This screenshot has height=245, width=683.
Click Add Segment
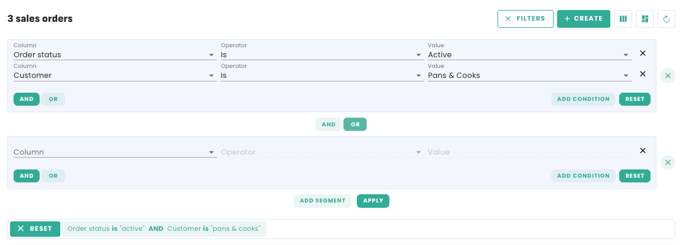tap(322, 201)
